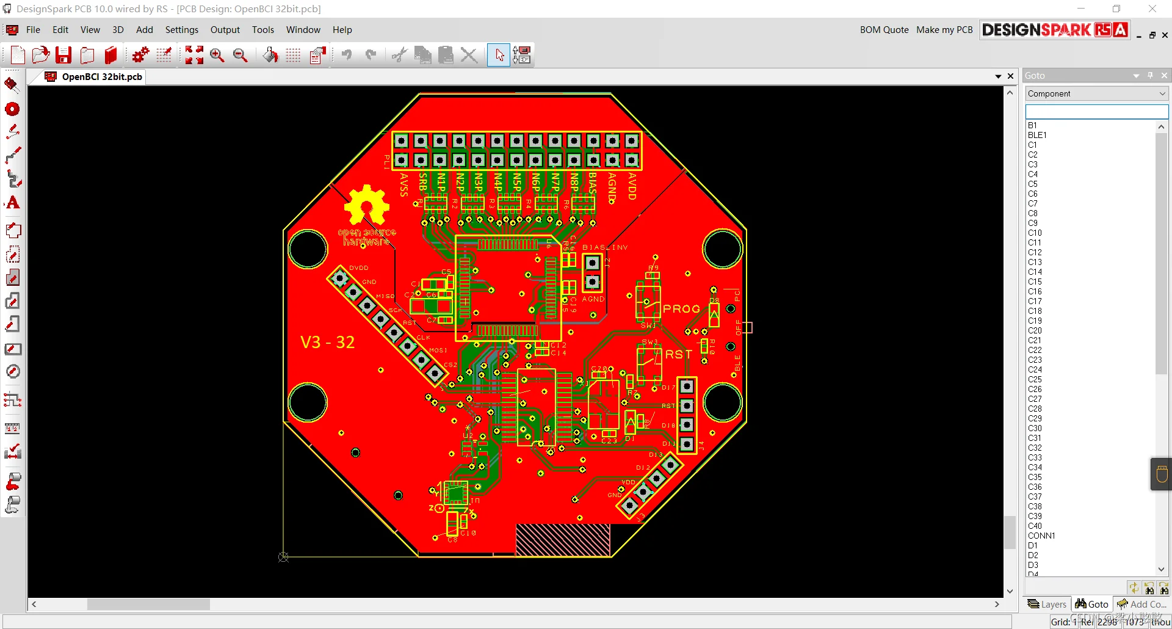The height and width of the screenshot is (629, 1172).
Task: Click the Undo toolbar icon
Action: point(347,55)
